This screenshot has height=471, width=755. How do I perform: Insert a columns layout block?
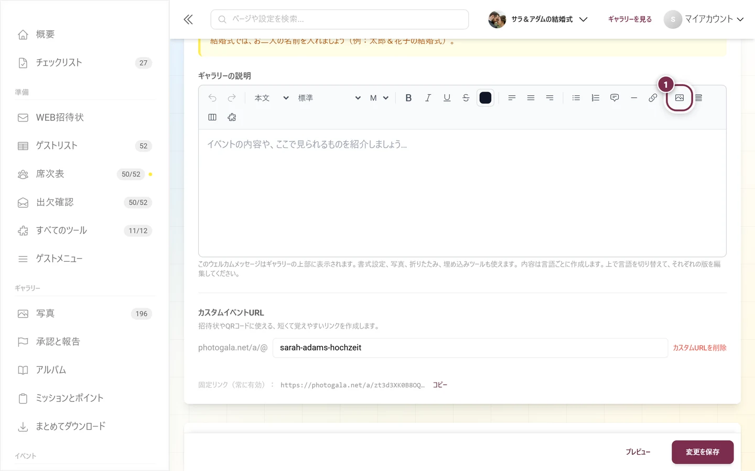[x=212, y=117]
